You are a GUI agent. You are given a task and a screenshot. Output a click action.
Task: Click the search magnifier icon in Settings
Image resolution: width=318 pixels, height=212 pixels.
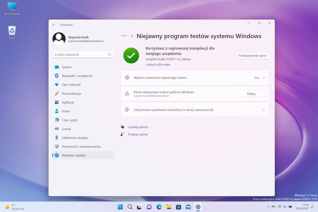tap(110, 55)
